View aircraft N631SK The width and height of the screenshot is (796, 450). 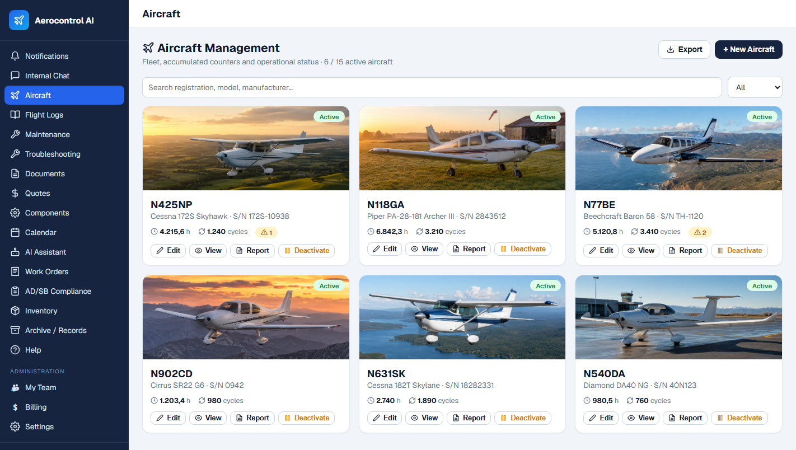click(x=424, y=418)
